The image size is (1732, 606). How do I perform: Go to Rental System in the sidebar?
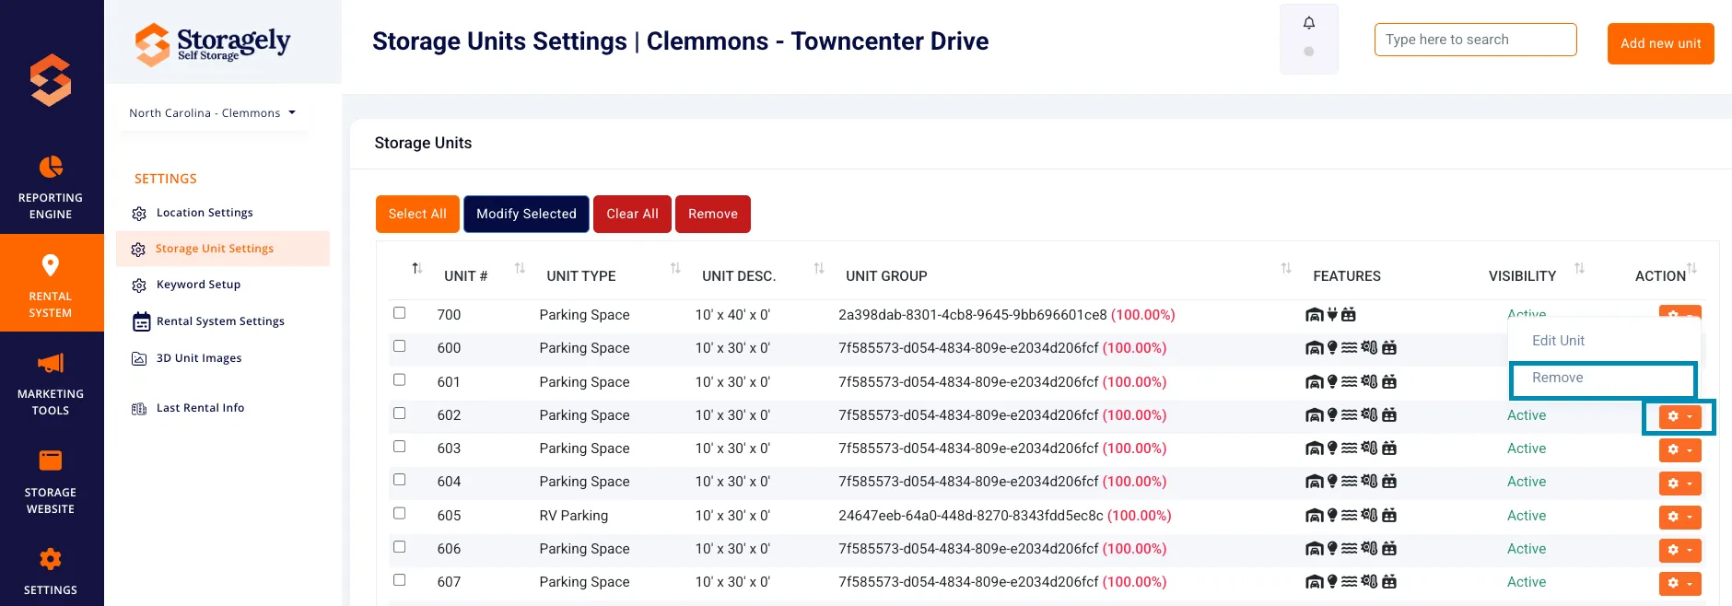[51, 284]
